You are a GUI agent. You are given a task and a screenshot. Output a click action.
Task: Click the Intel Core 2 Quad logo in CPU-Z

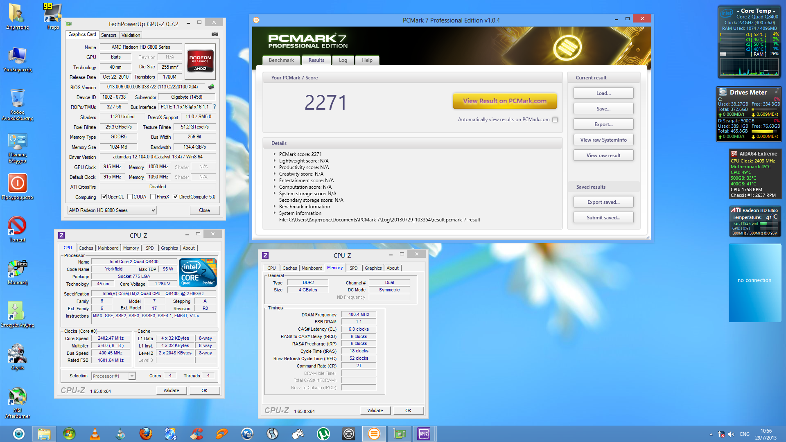click(198, 272)
